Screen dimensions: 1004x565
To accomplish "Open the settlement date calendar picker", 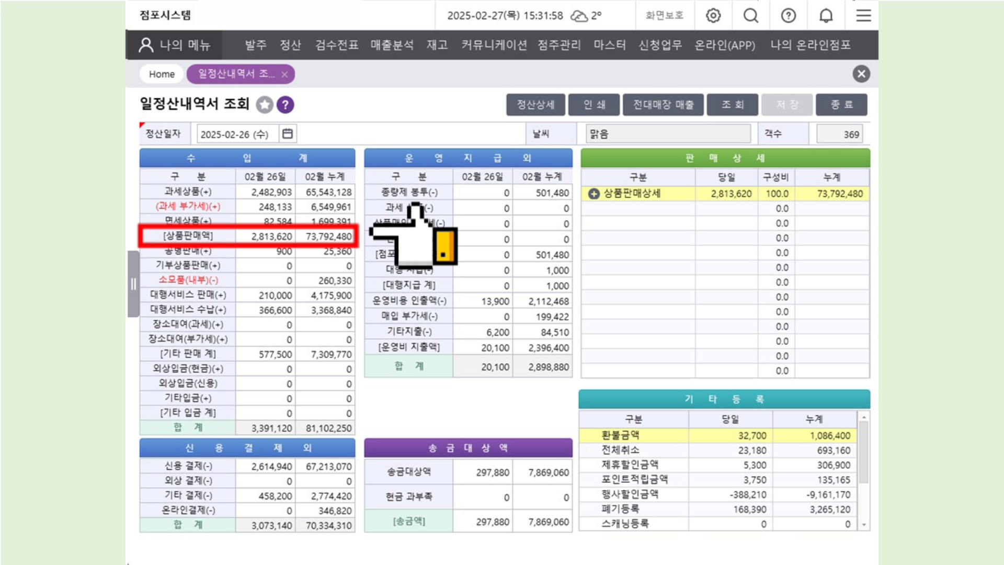I will point(288,134).
